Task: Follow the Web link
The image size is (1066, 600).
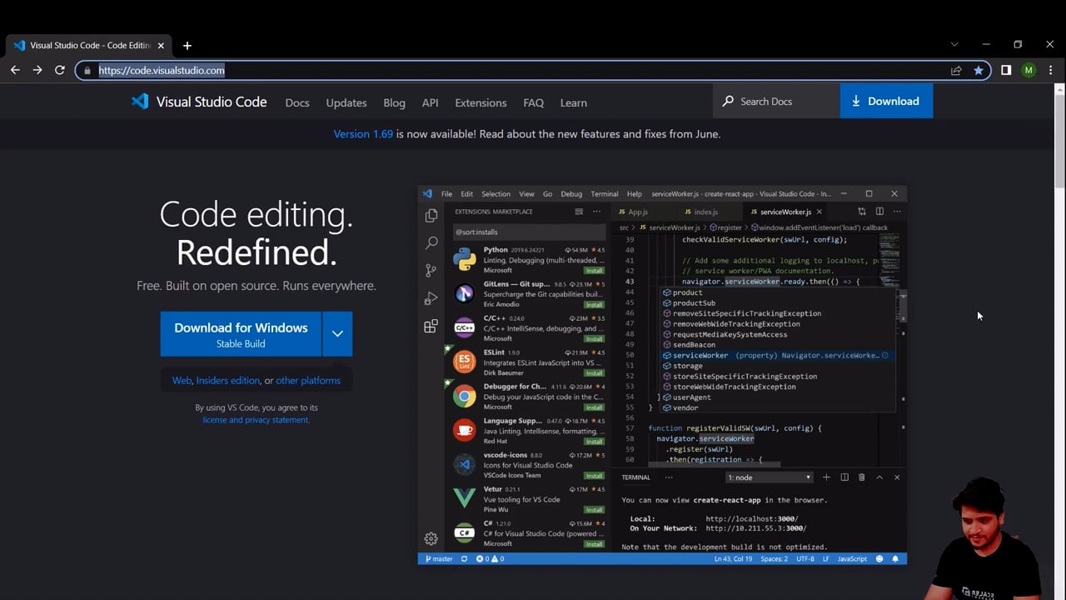Action: [182, 380]
